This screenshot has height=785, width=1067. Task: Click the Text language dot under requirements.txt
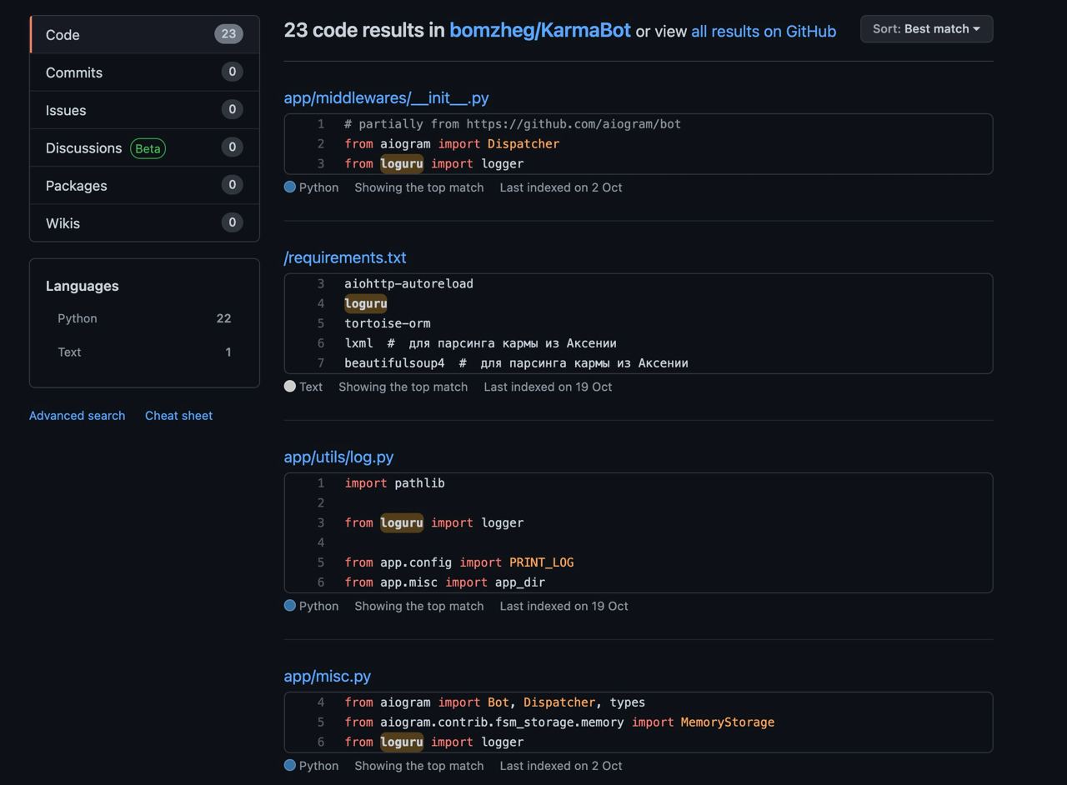[290, 387]
